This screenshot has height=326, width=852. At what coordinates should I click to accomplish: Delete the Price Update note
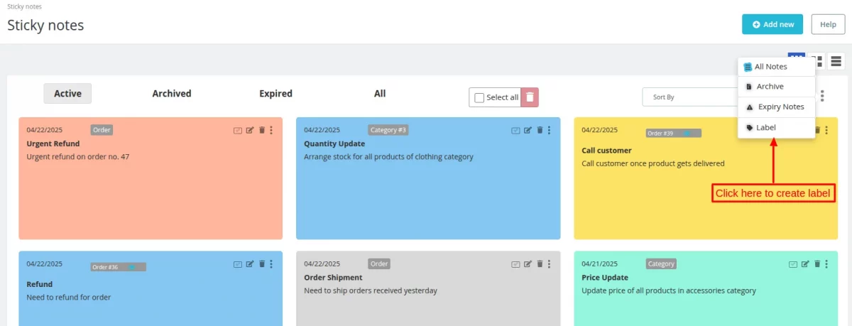coord(817,264)
